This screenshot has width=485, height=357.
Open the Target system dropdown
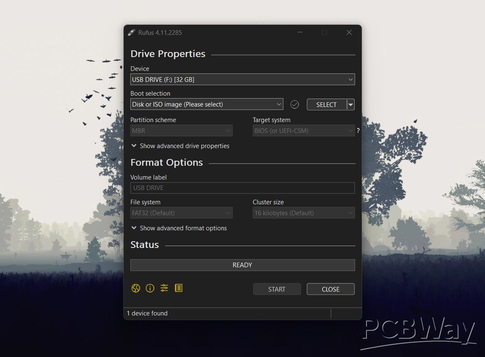click(x=303, y=131)
